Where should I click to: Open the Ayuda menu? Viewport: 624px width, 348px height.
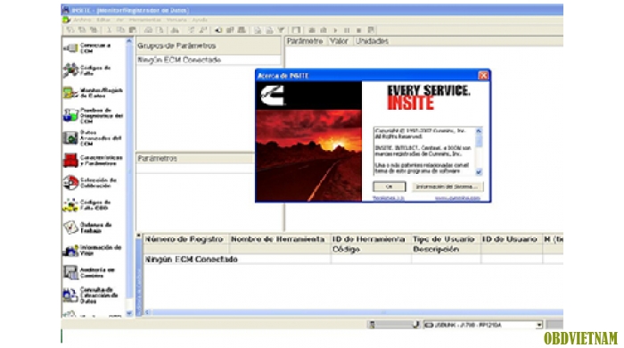point(200,20)
